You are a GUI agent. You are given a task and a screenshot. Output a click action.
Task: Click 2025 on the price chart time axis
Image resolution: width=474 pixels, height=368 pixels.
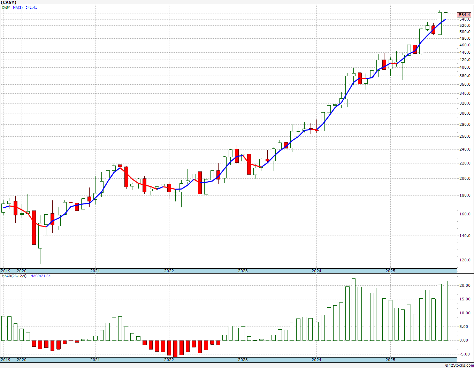(390, 271)
